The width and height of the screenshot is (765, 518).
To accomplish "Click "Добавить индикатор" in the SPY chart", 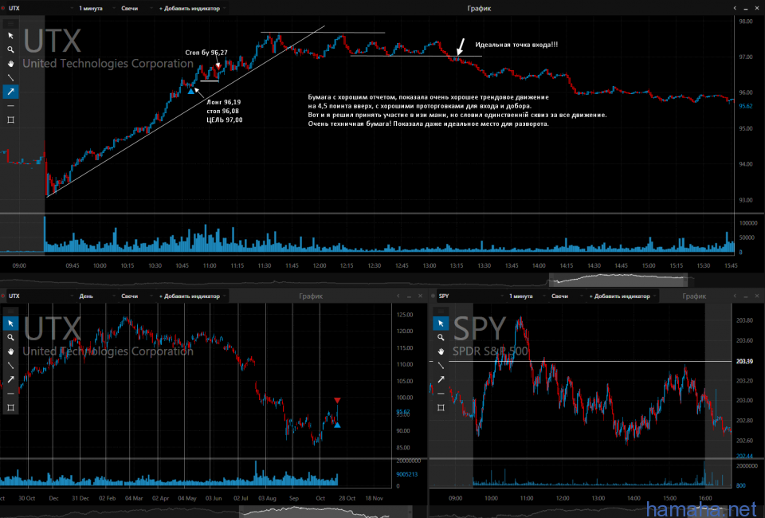I will pos(622,296).
